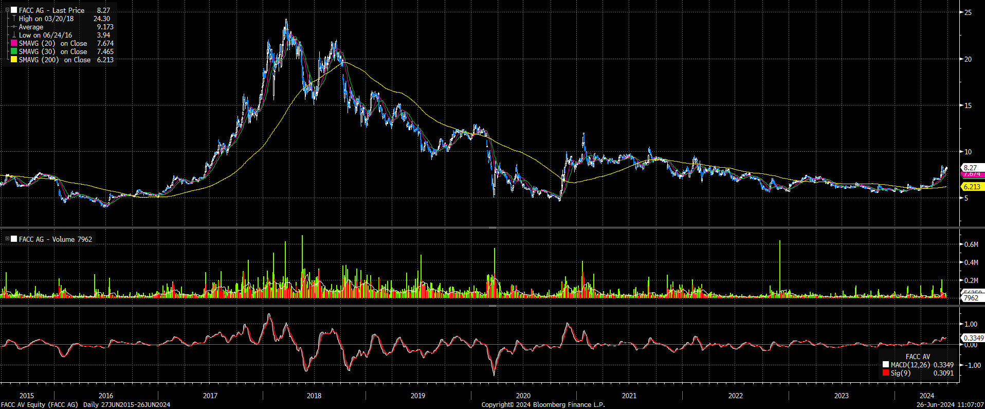Screen dimensions: 985x409
Task: Collapse the FACC AG Last Price legend tree
Action: pos(7,10)
